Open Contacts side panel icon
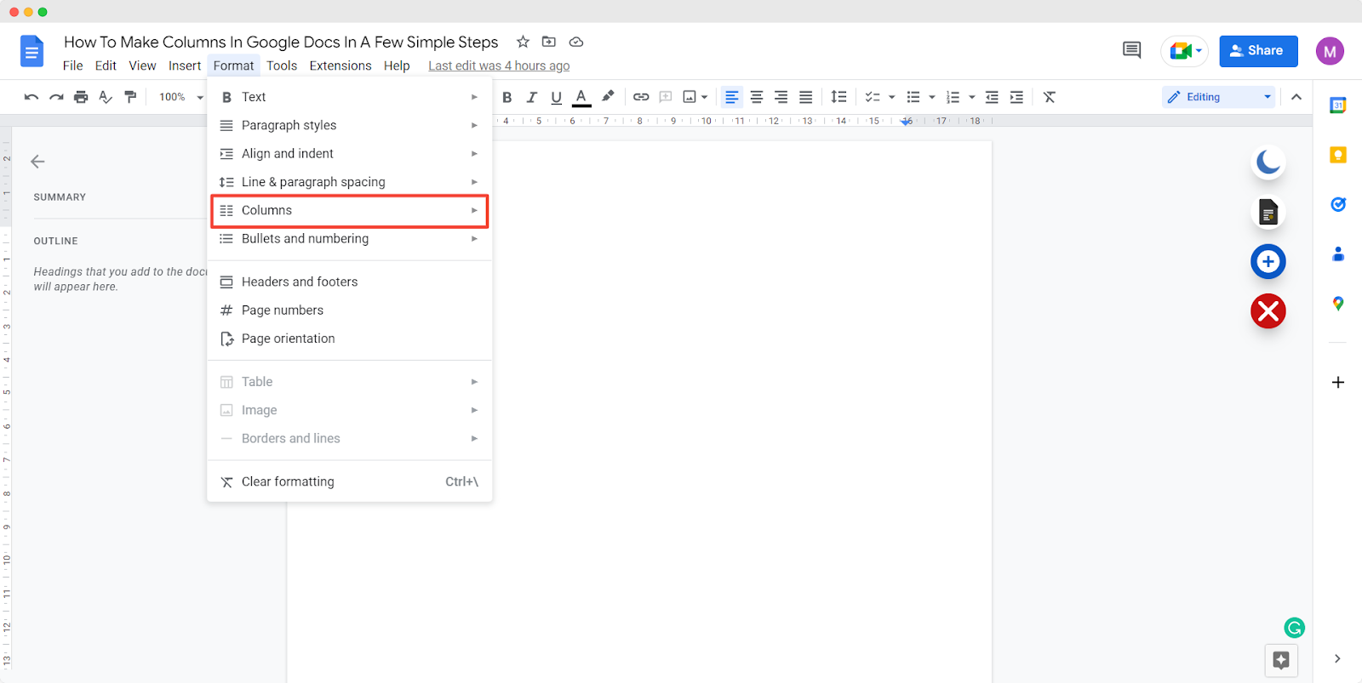Image resolution: width=1362 pixels, height=683 pixels. 1338,253
